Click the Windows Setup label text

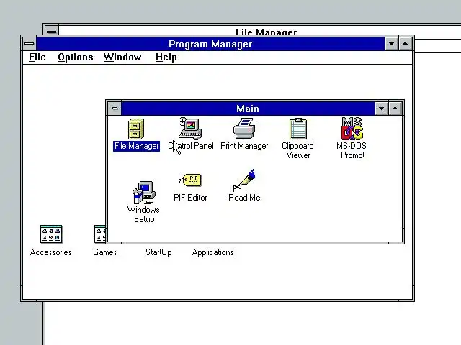144,214
